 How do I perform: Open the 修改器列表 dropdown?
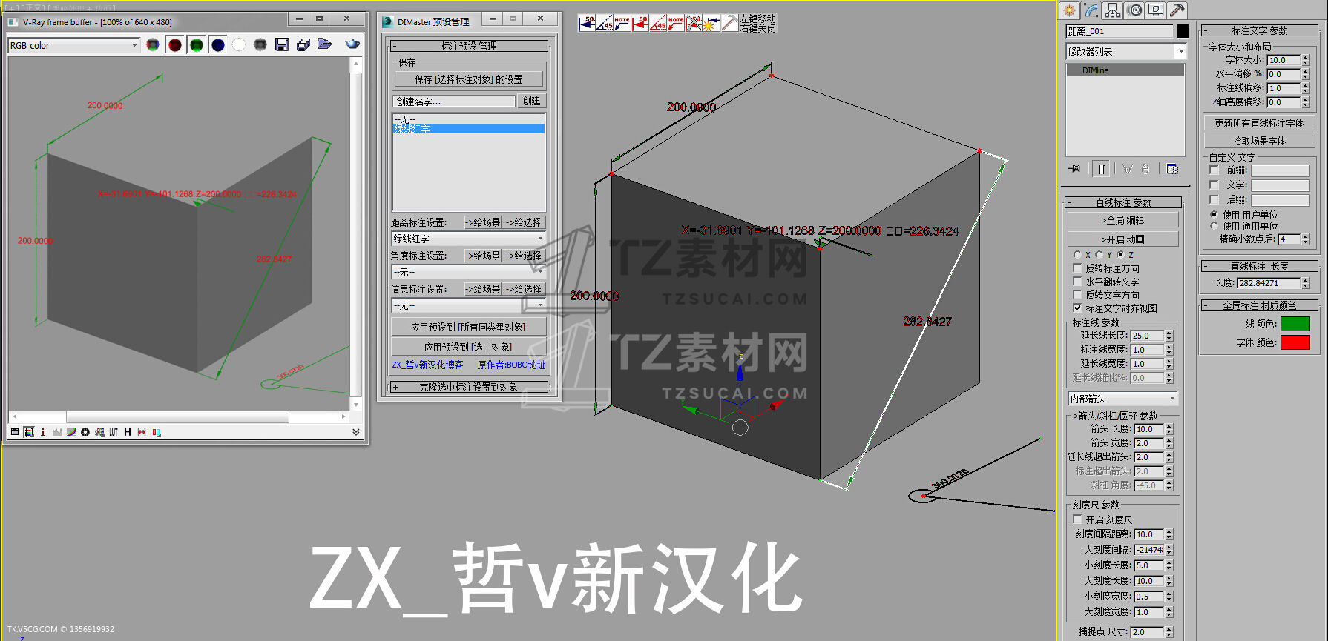[x=1127, y=51]
